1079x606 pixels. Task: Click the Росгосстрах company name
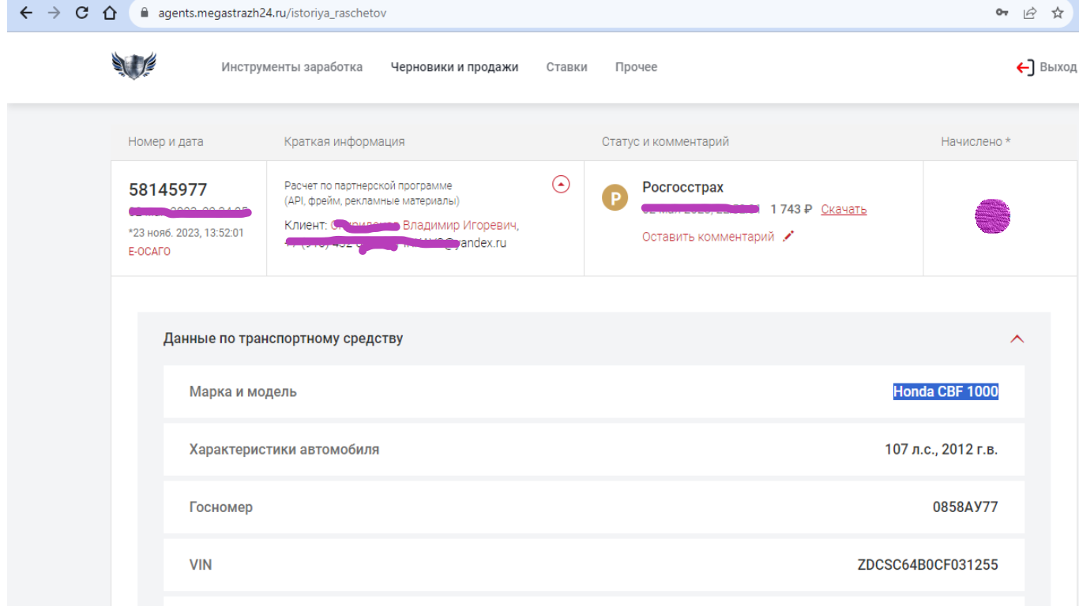point(682,188)
